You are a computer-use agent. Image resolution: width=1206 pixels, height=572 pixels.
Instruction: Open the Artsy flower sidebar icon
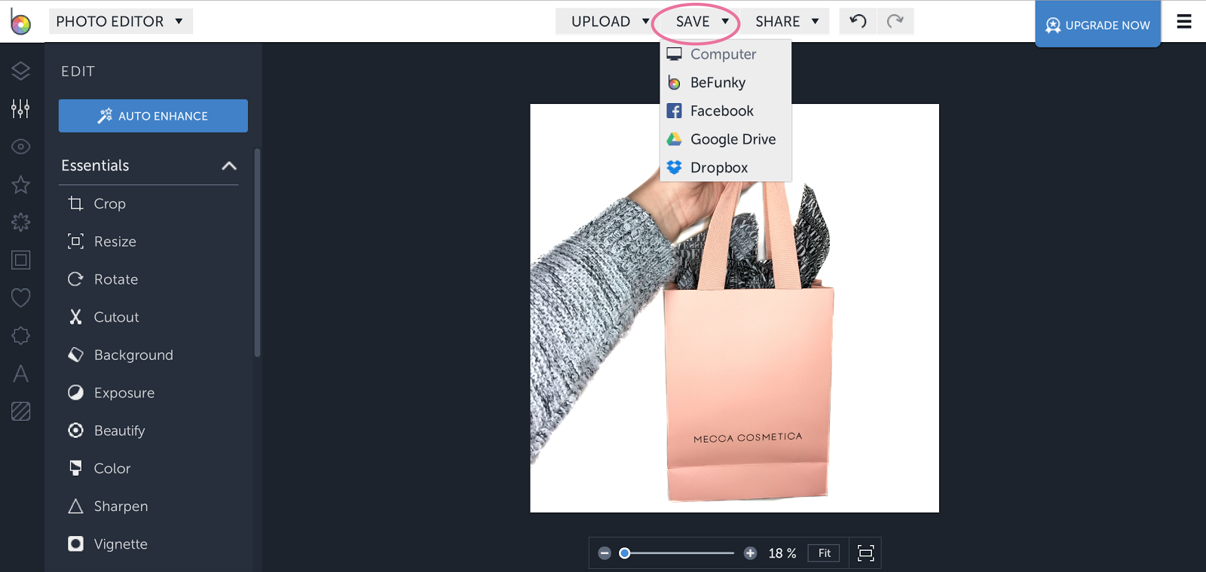tap(20, 222)
